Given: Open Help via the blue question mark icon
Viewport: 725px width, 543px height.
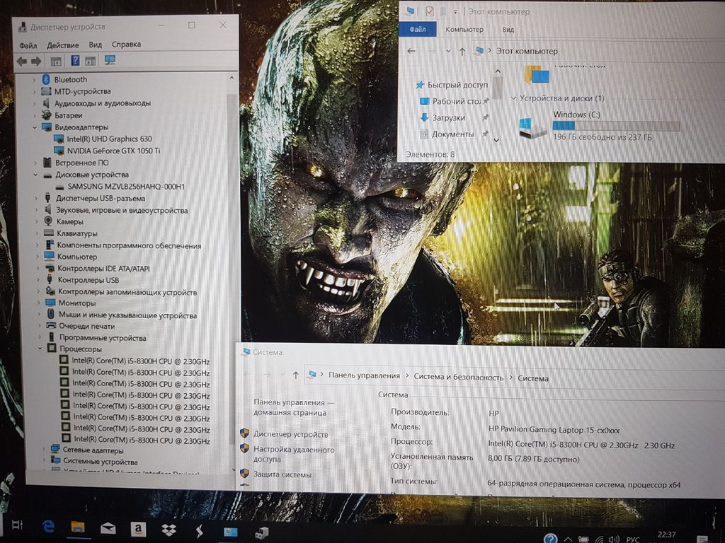Looking at the screenshot, I should click(x=75, y=61).
